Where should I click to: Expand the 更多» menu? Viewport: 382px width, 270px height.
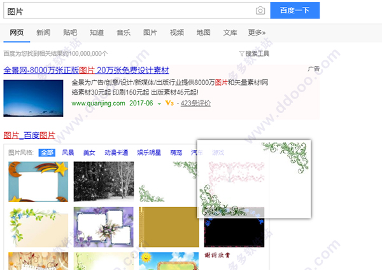tap(257, 32)
